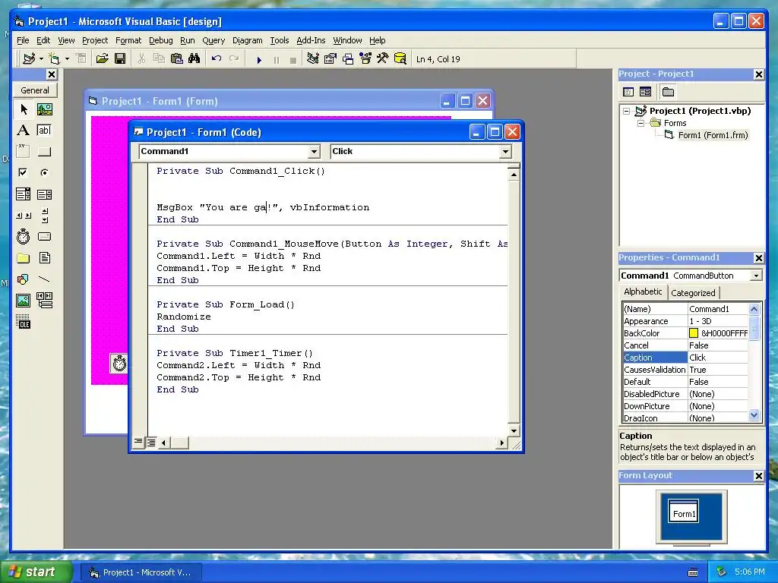Select the Frame tool
This screenshot has height=583, width=778.
click(x=24, y=151)
